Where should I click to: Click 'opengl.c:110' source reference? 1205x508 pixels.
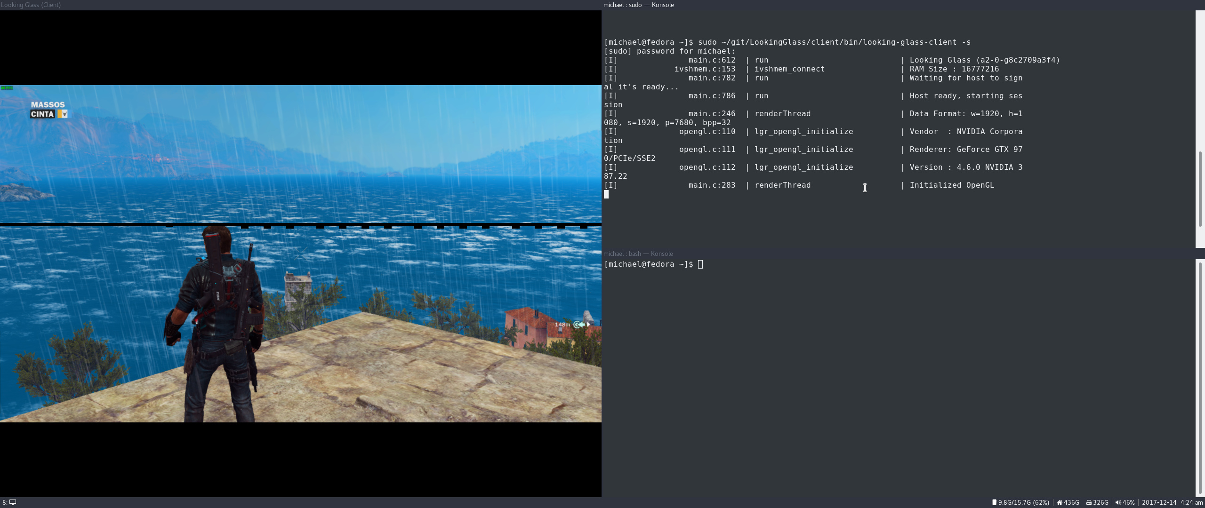coord(707,132)
